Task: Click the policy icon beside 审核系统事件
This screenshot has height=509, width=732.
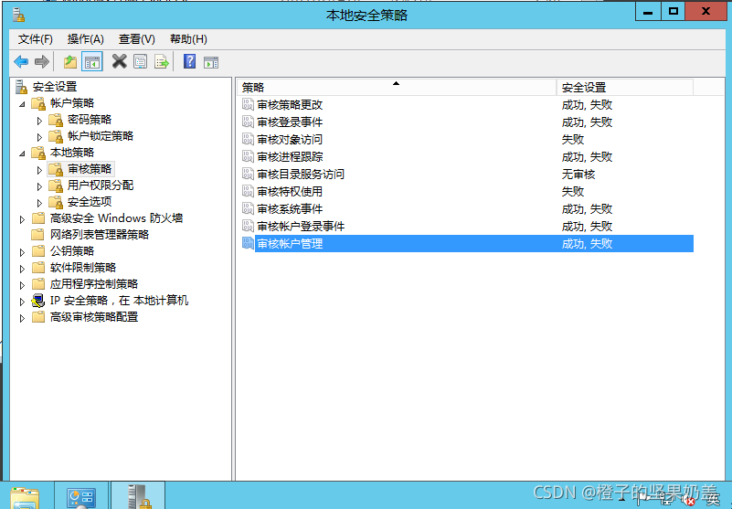Action: pos(248,208)
